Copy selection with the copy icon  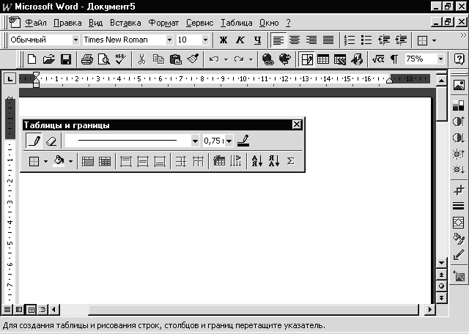[x=158, y=59]
